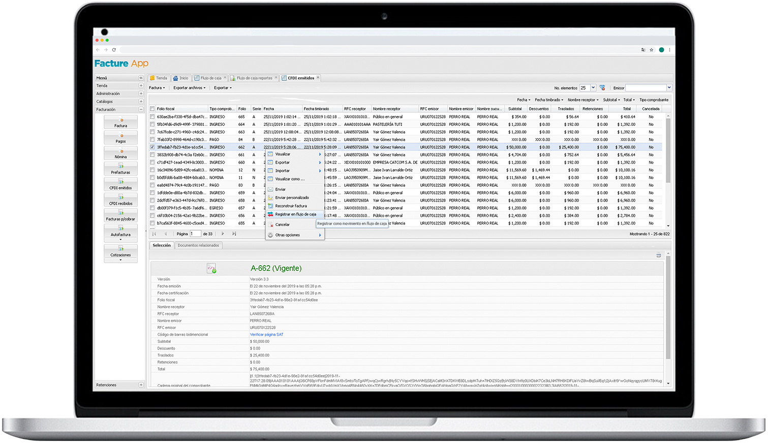
Task: Switch to the Flujo de caja reportes tab
Action: [x=254, y=78]
